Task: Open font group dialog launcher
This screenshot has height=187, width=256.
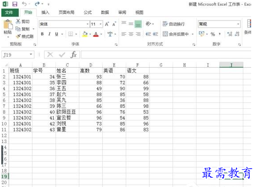Action: [116, 45]
